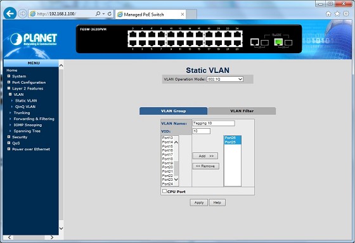Enable the CPU Port checkbox
This screenshot has height=243, width=355.
[x=164, y=191]
